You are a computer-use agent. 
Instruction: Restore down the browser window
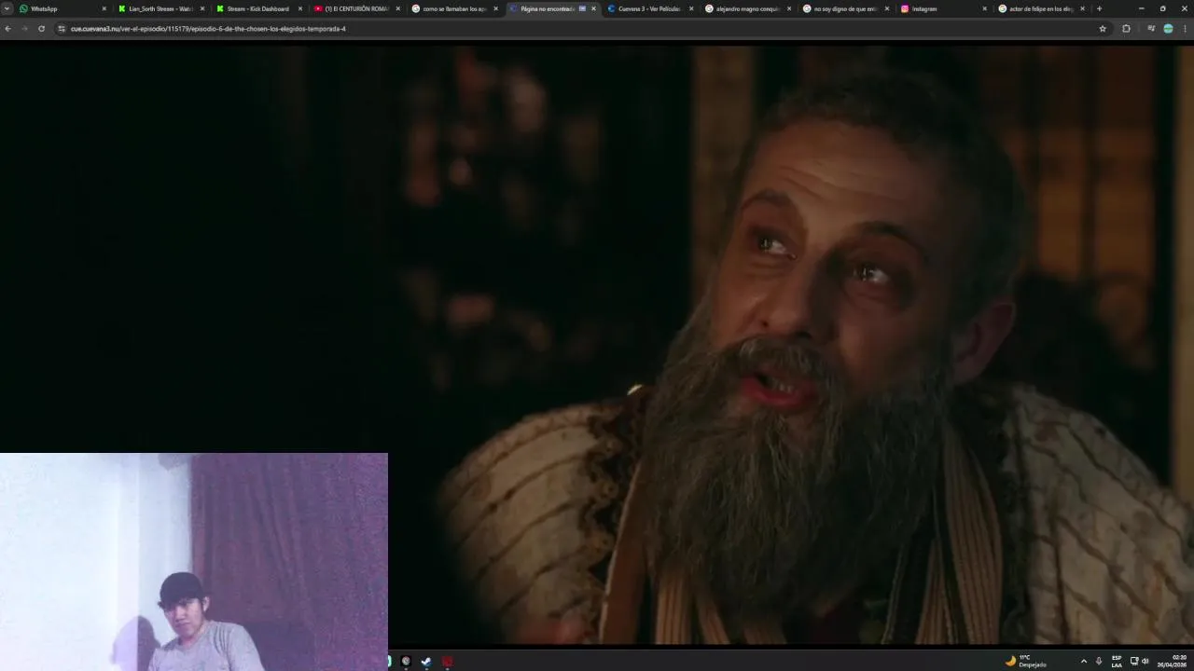point(1162,8)
